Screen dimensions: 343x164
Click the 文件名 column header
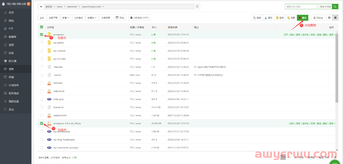(x=50, y=27)
